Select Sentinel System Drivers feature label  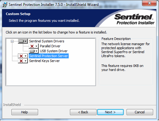click(x=47, y=41)
